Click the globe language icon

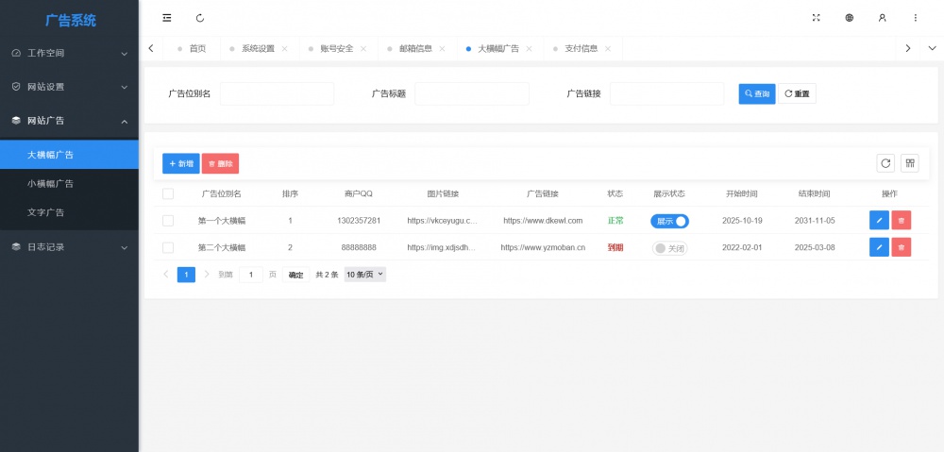click(850, 18)
